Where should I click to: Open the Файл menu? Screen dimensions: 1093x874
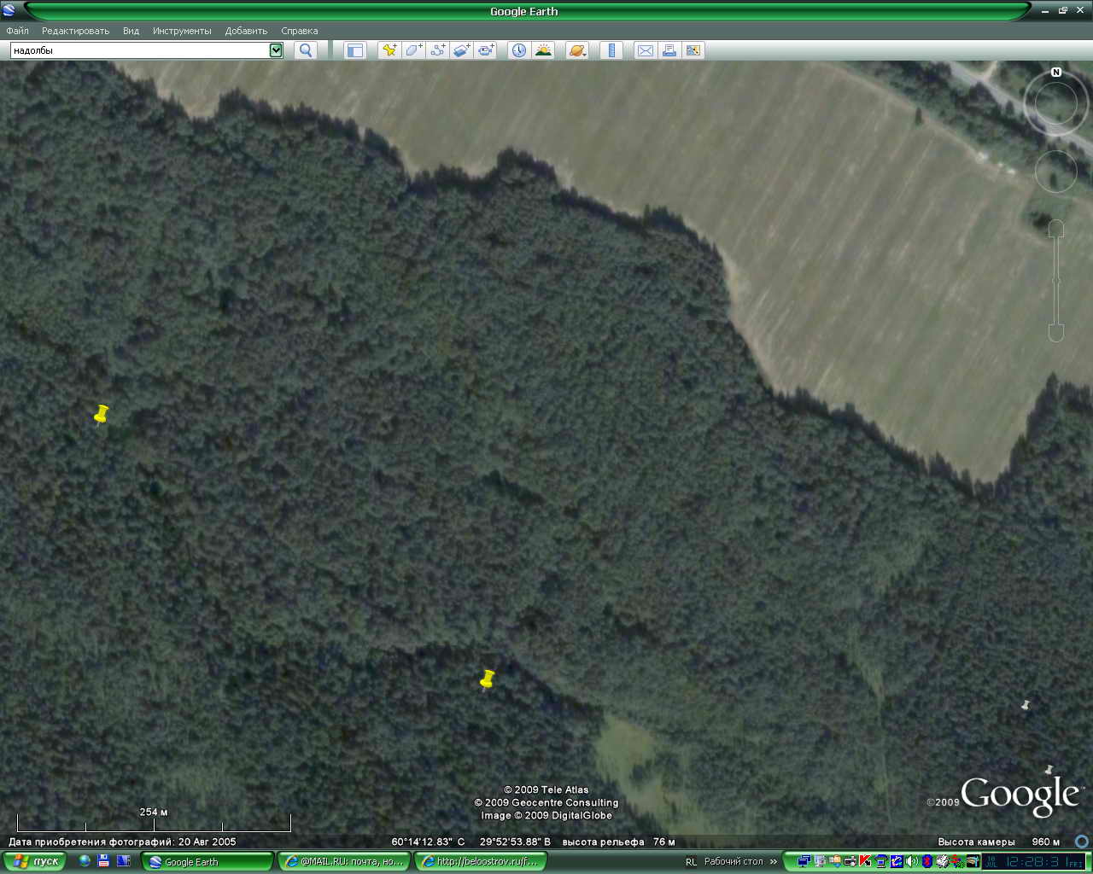17,31
